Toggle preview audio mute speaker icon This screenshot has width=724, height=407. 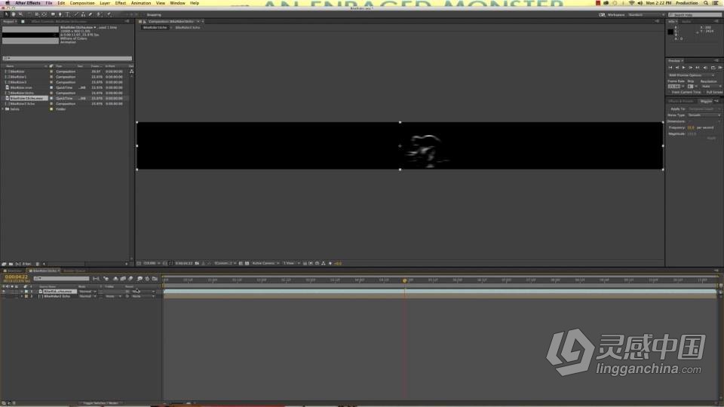coord(705,67)
